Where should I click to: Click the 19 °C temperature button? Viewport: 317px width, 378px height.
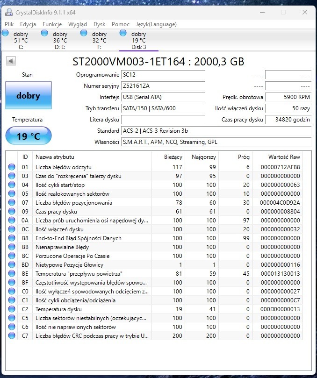coord(29,136)
